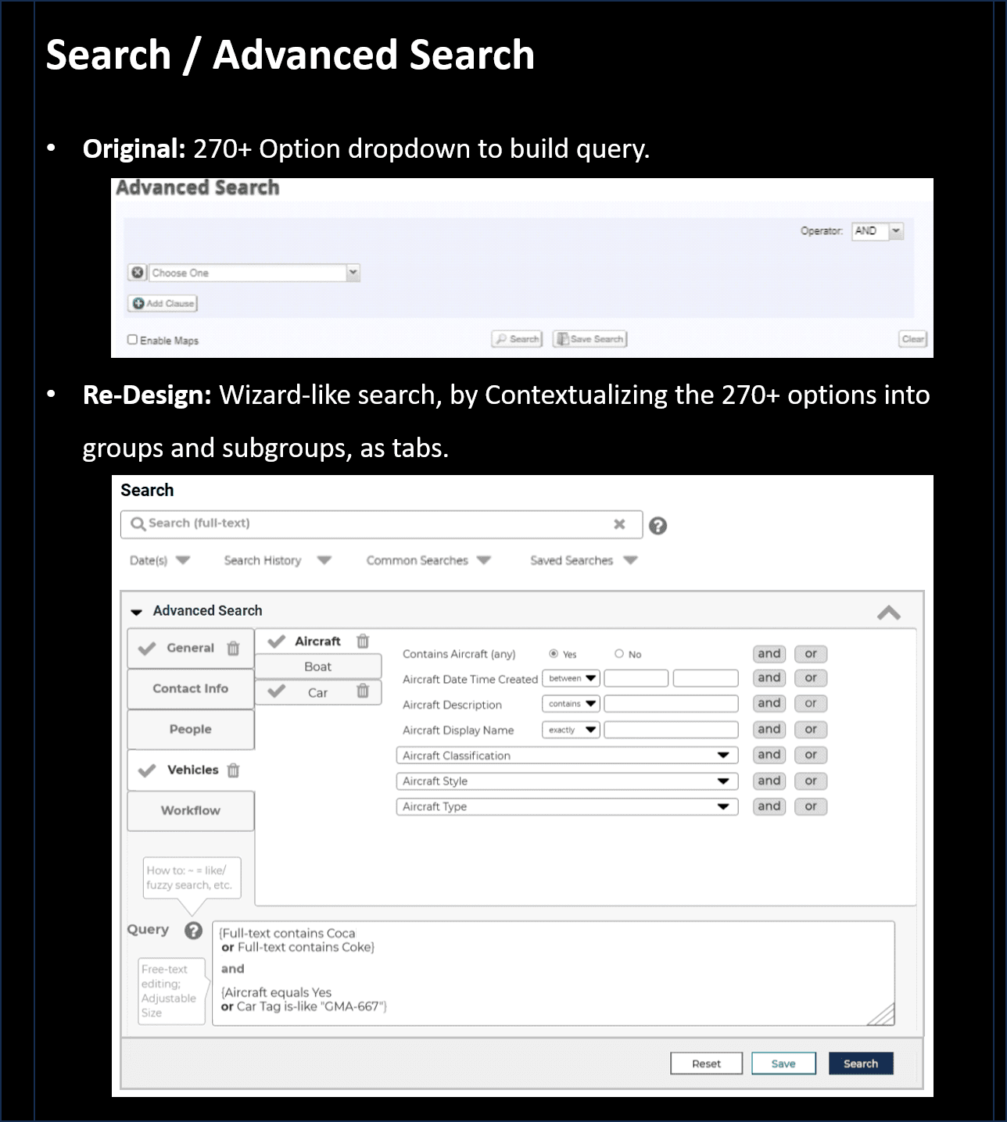Click the Add Clause button
Image resolution: width=1007 pixels, height=1122 pixels.
pyautogui.click(x=163, y=303)
